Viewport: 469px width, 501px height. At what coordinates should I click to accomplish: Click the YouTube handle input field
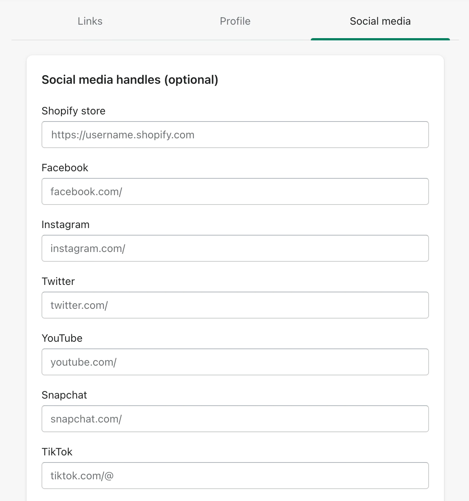tap(235, 362)
